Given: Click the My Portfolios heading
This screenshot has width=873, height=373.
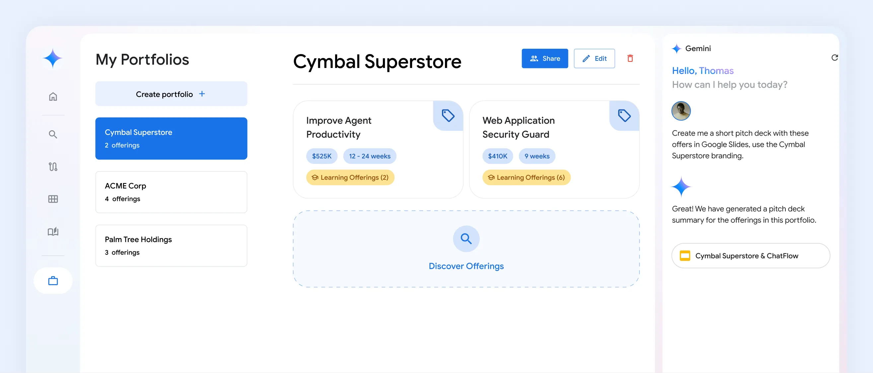Looking at the screenshot, I should pyautogui.click(x=142, y=60).
